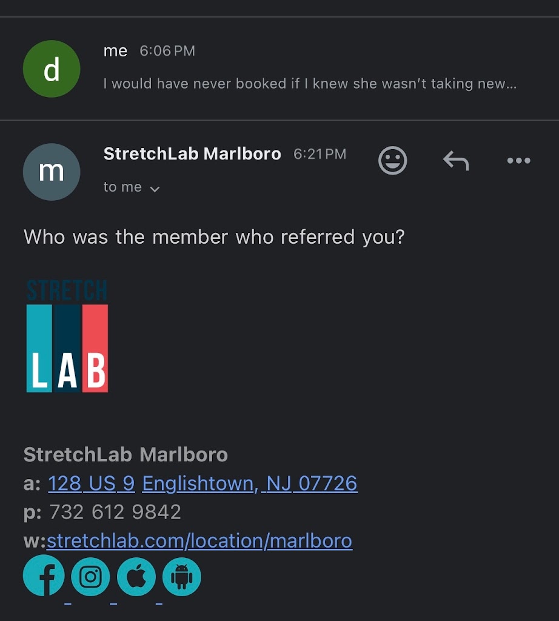Open the three-dot more options menu

(518, 161)
